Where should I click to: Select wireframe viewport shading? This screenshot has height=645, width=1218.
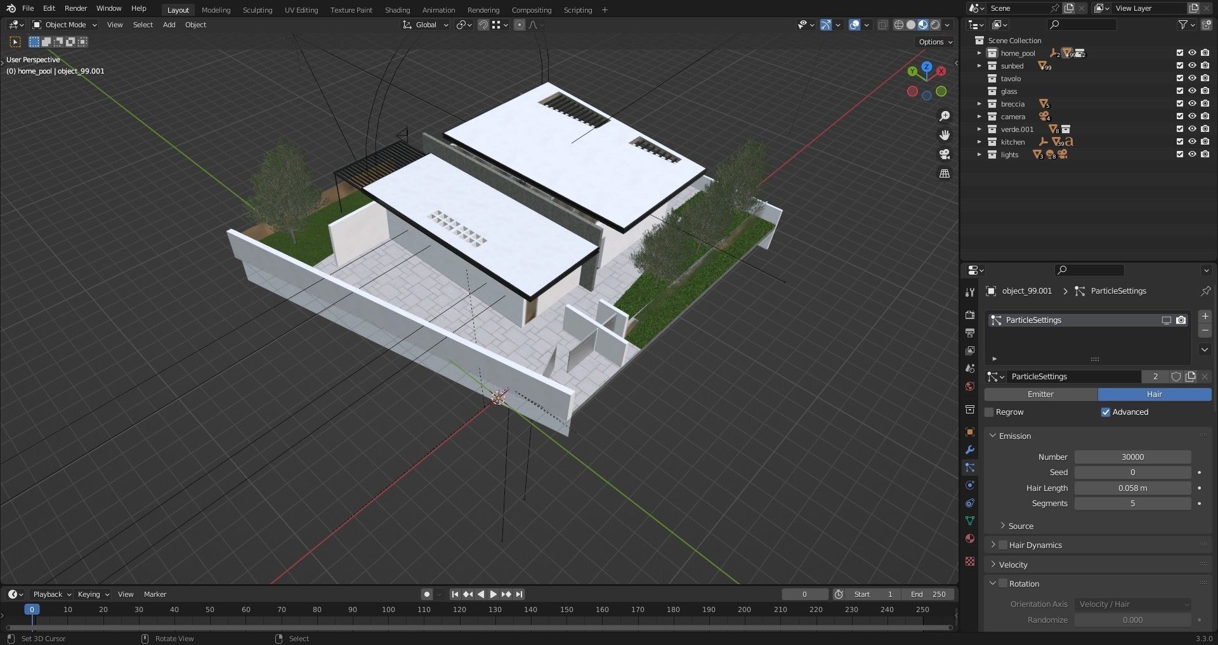click(x=899, y=25)
